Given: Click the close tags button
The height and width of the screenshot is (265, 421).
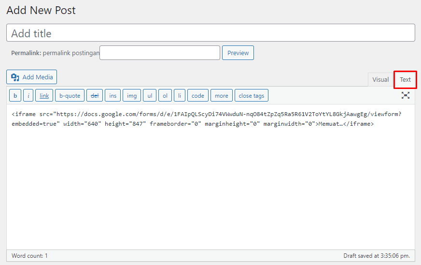Looking at the screenshot, I should pos(252,96).
